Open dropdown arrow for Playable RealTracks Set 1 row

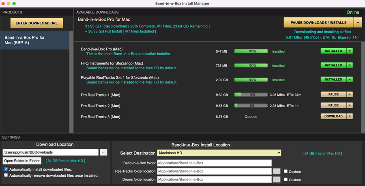(x=350, y=79)
